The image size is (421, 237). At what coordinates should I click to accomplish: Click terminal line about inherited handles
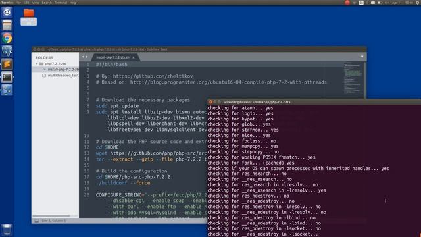[298, 169]
